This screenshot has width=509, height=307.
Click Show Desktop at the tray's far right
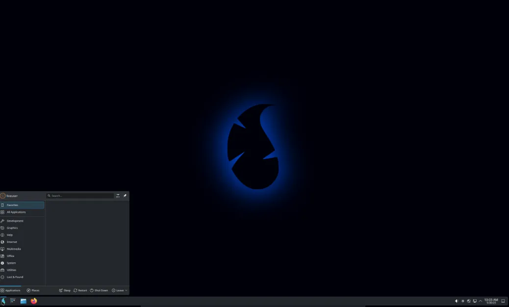click(503, 301)
